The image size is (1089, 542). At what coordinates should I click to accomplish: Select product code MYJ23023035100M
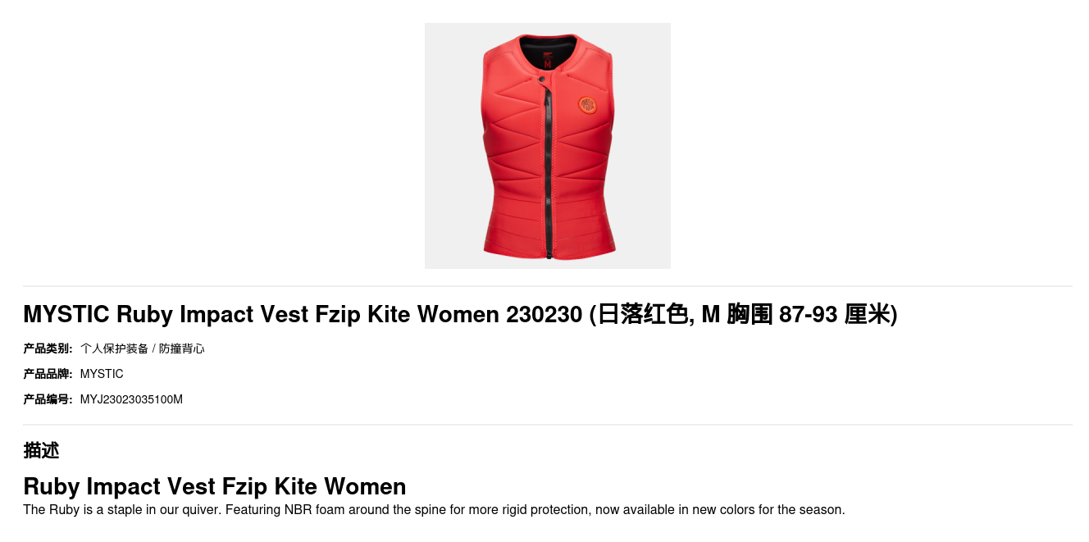(131, 399)
